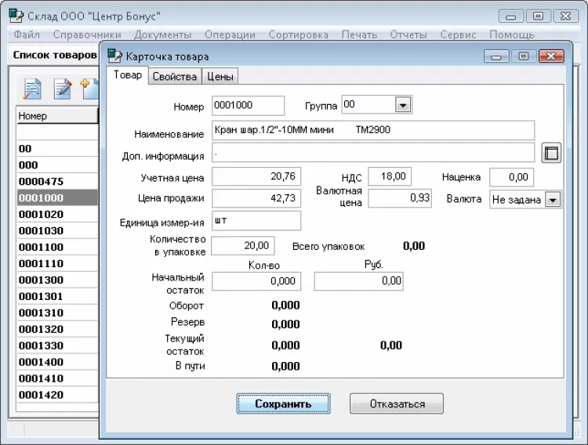This screenshot has height=445, width=588.
Task: Open the Справочники menu
Action: point(87,34)
